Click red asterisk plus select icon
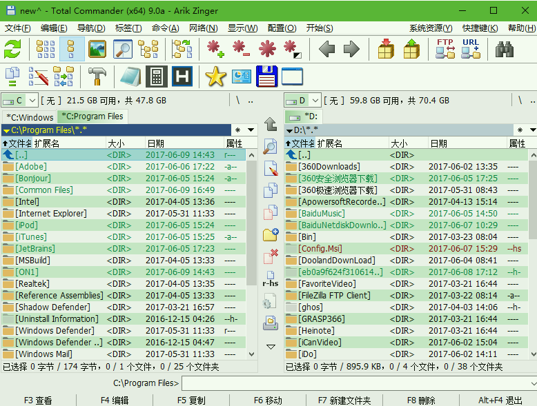Image resolution: width=537 pixels, height=406 pixels. pos(215,49)
